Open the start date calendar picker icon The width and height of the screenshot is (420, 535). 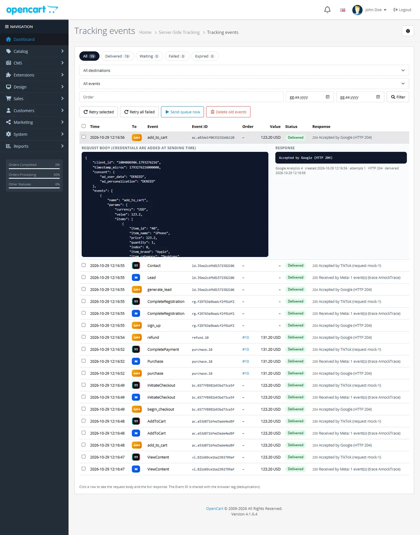coord(327,97)
